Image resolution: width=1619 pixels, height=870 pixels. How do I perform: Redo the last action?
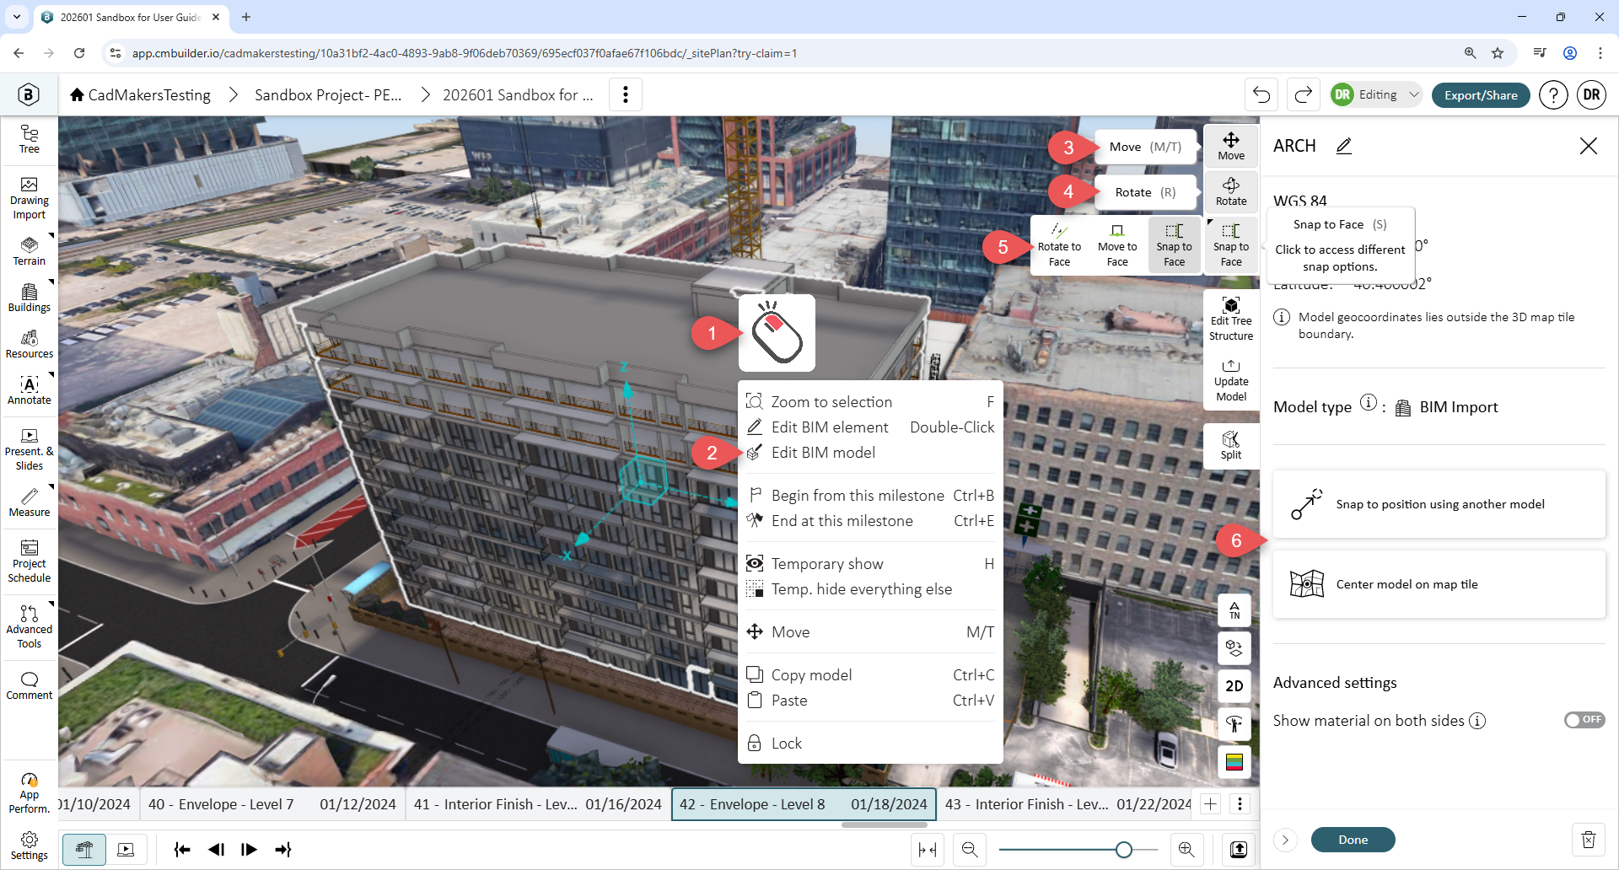click(1303, 94)
